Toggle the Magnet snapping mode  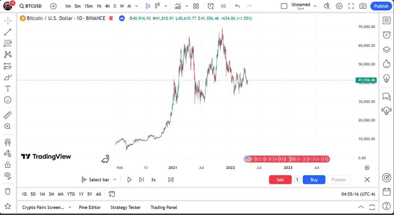(8, 142)
